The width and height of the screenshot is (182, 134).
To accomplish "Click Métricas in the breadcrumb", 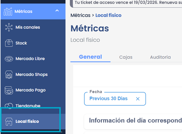I will pyautogui.click(x=80, y=15).
